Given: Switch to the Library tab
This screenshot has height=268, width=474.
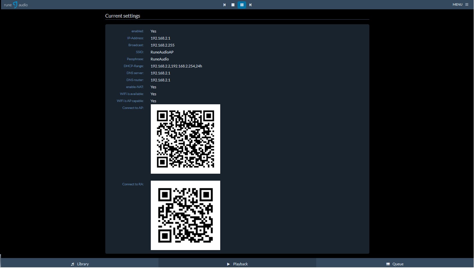Looking at the screenshot, I should [x=79, y=264].
